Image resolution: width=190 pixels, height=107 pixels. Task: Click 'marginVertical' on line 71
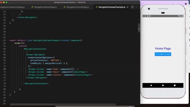[x=53, y=63]
